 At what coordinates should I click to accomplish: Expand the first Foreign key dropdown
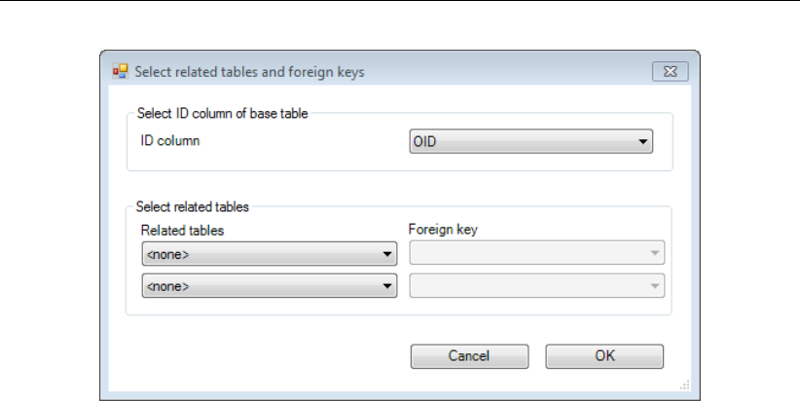pyautogui.click(x=655, y=255)
